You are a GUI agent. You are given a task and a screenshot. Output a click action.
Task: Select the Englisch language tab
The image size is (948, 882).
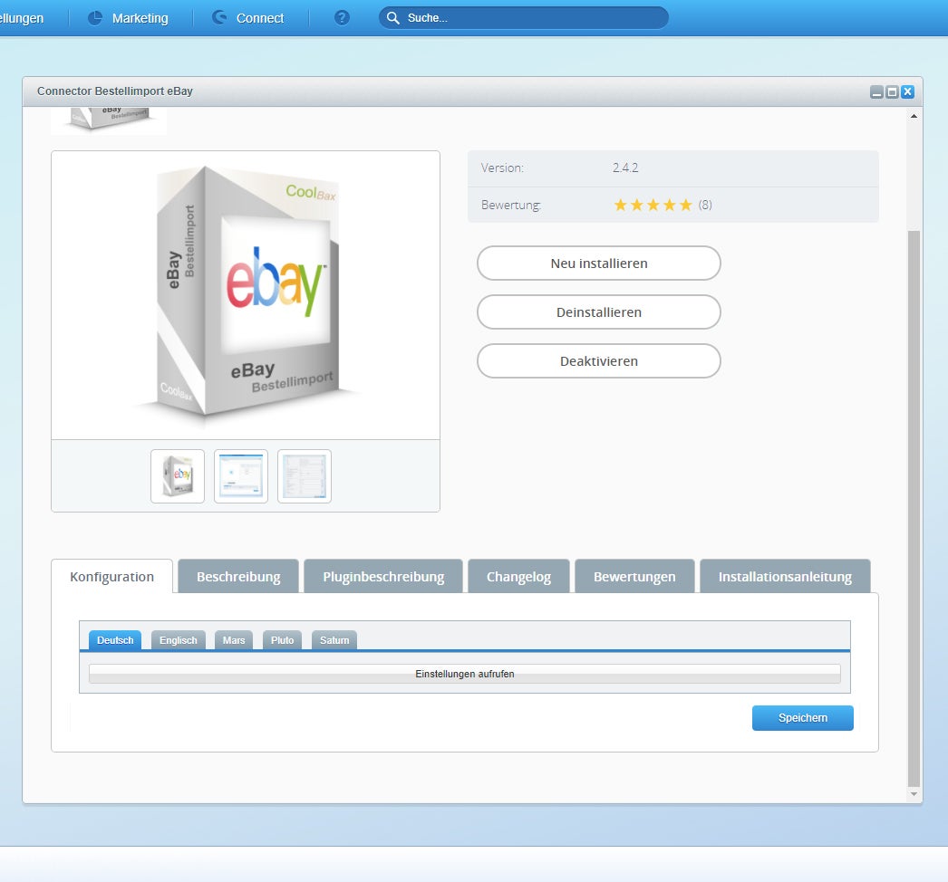point(179,640)
